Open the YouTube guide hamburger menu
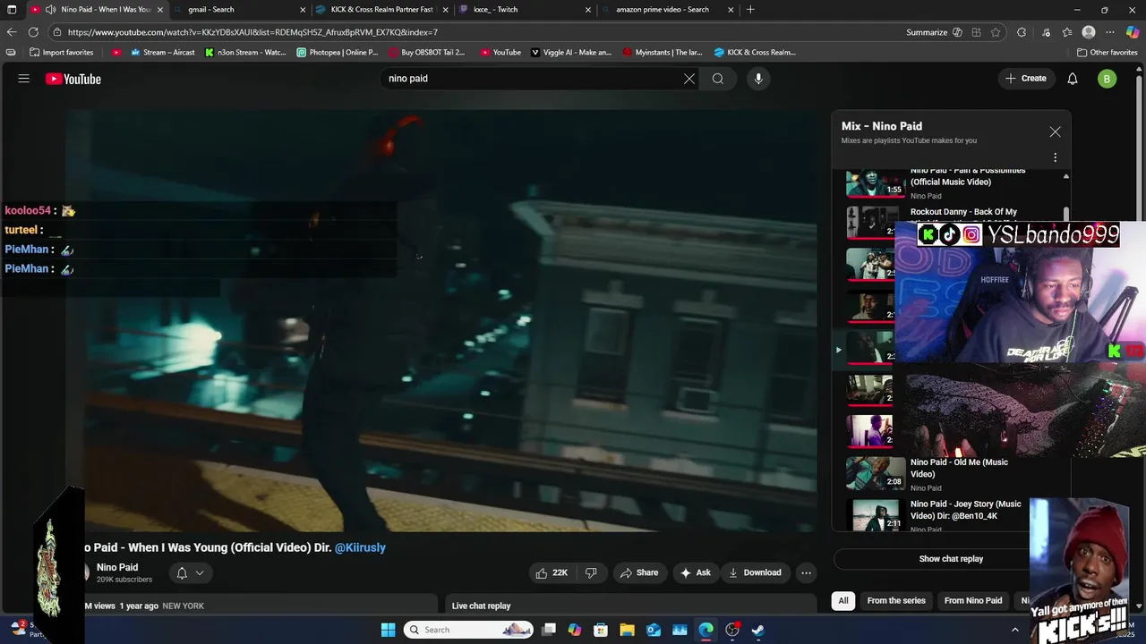This screenshot has height=644, width=1146. pos(24,79)
